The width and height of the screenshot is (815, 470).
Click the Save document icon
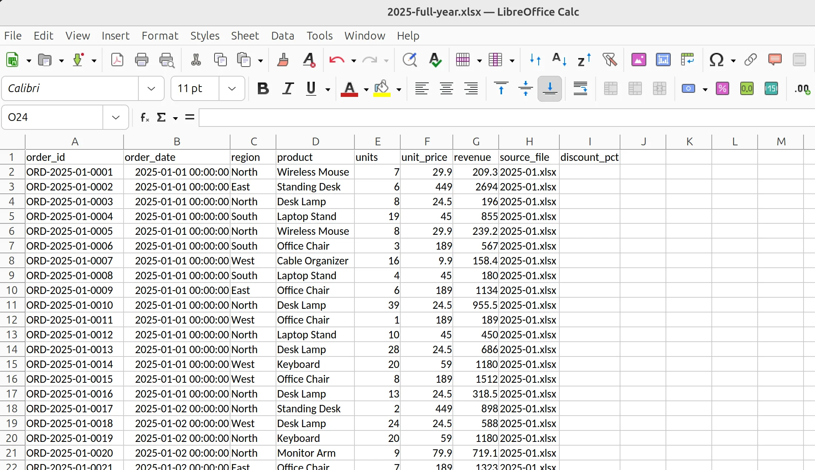(x=78, y=60)
